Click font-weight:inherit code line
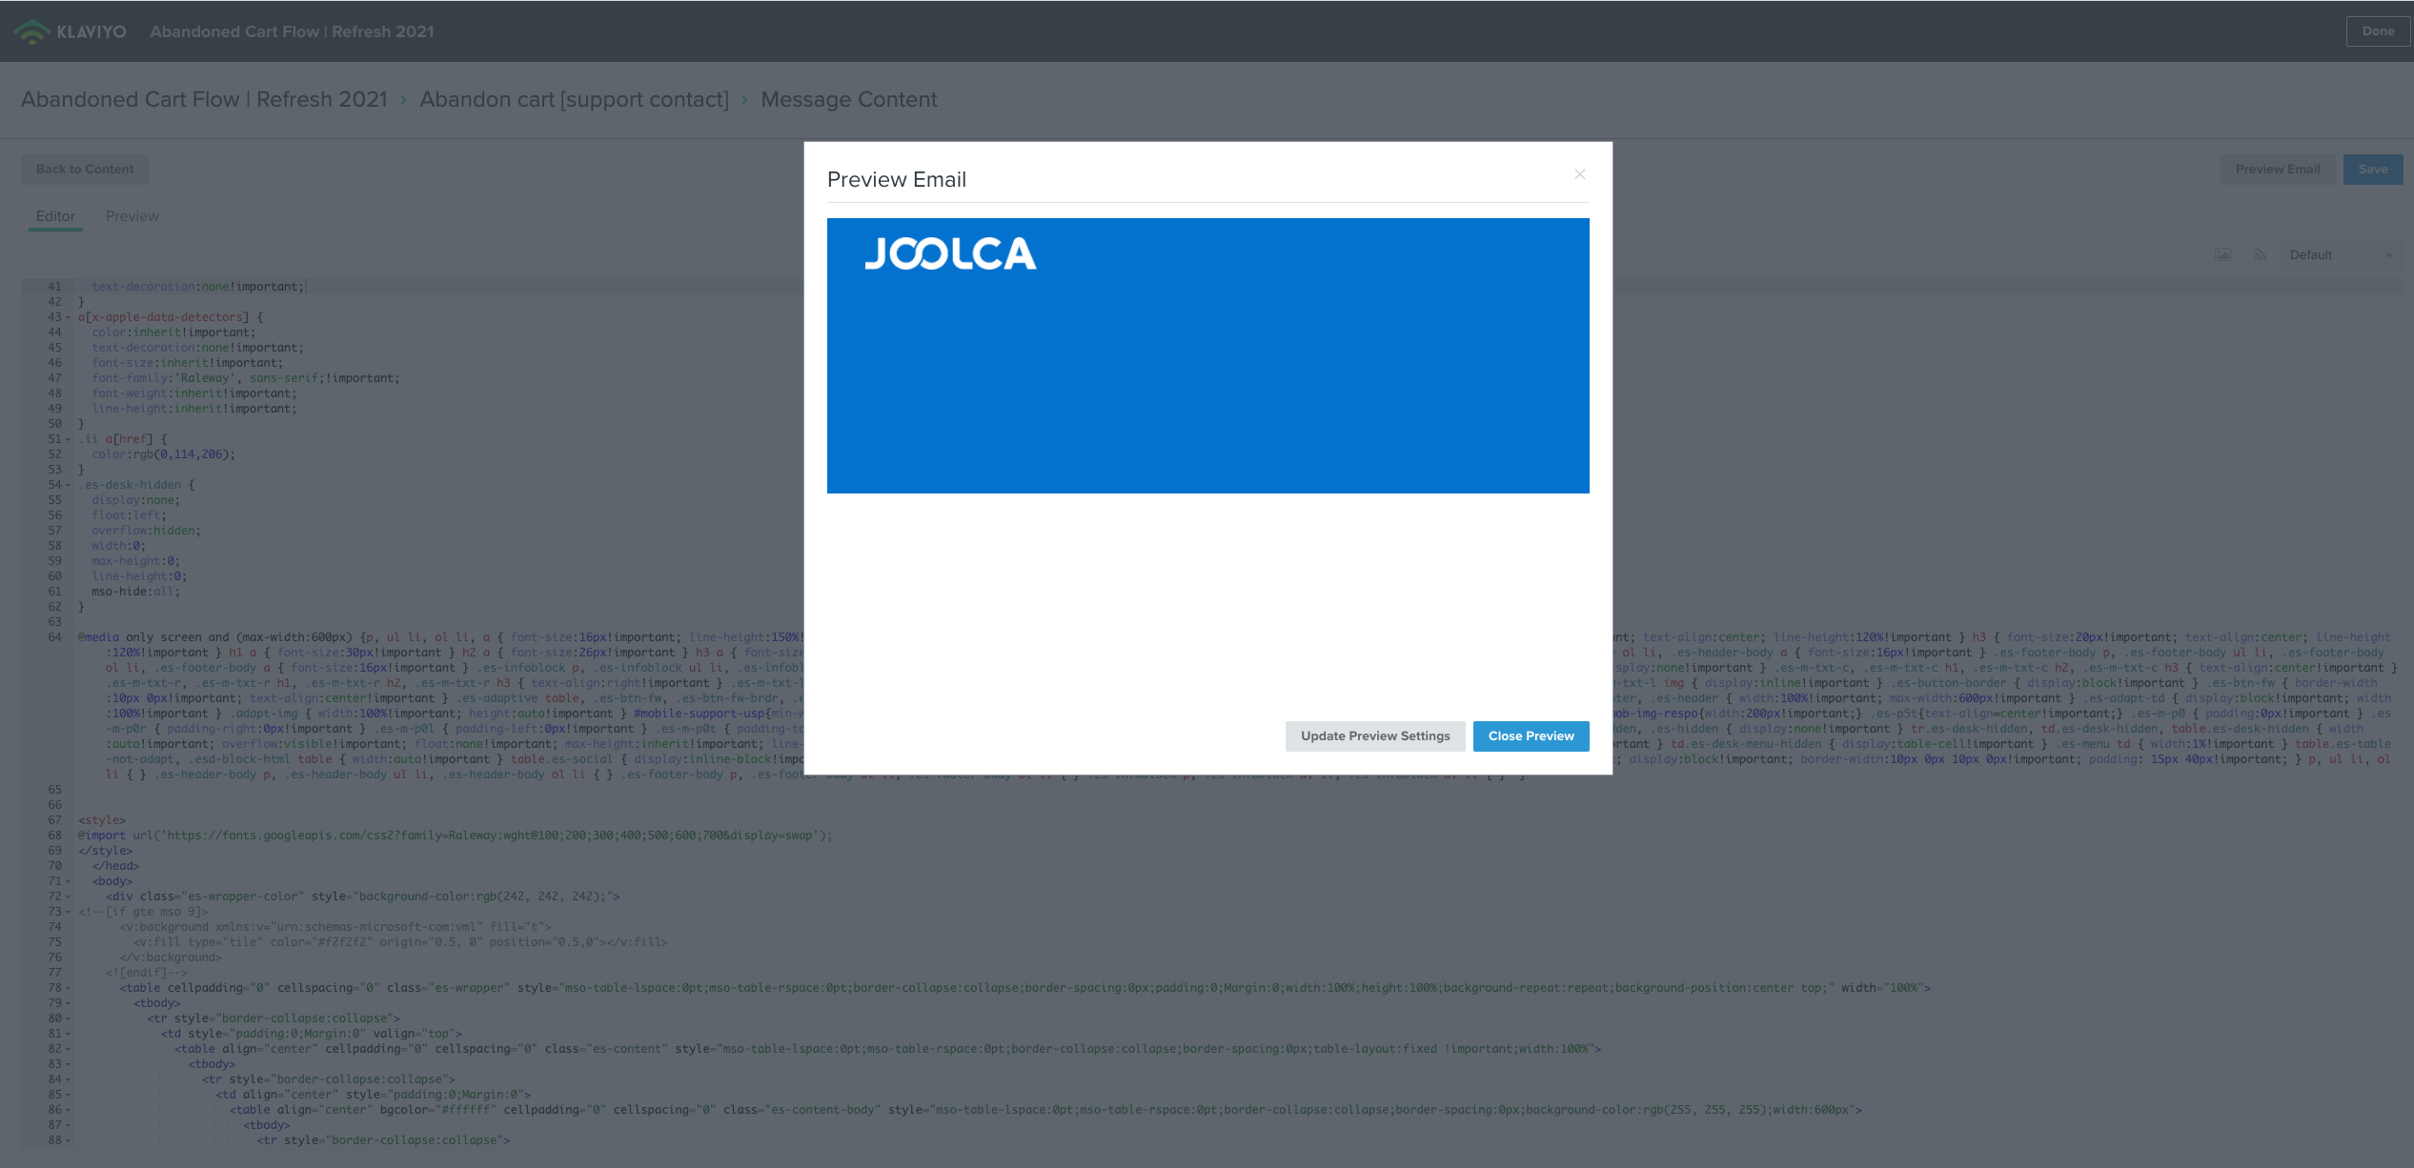 coord(194,393)
